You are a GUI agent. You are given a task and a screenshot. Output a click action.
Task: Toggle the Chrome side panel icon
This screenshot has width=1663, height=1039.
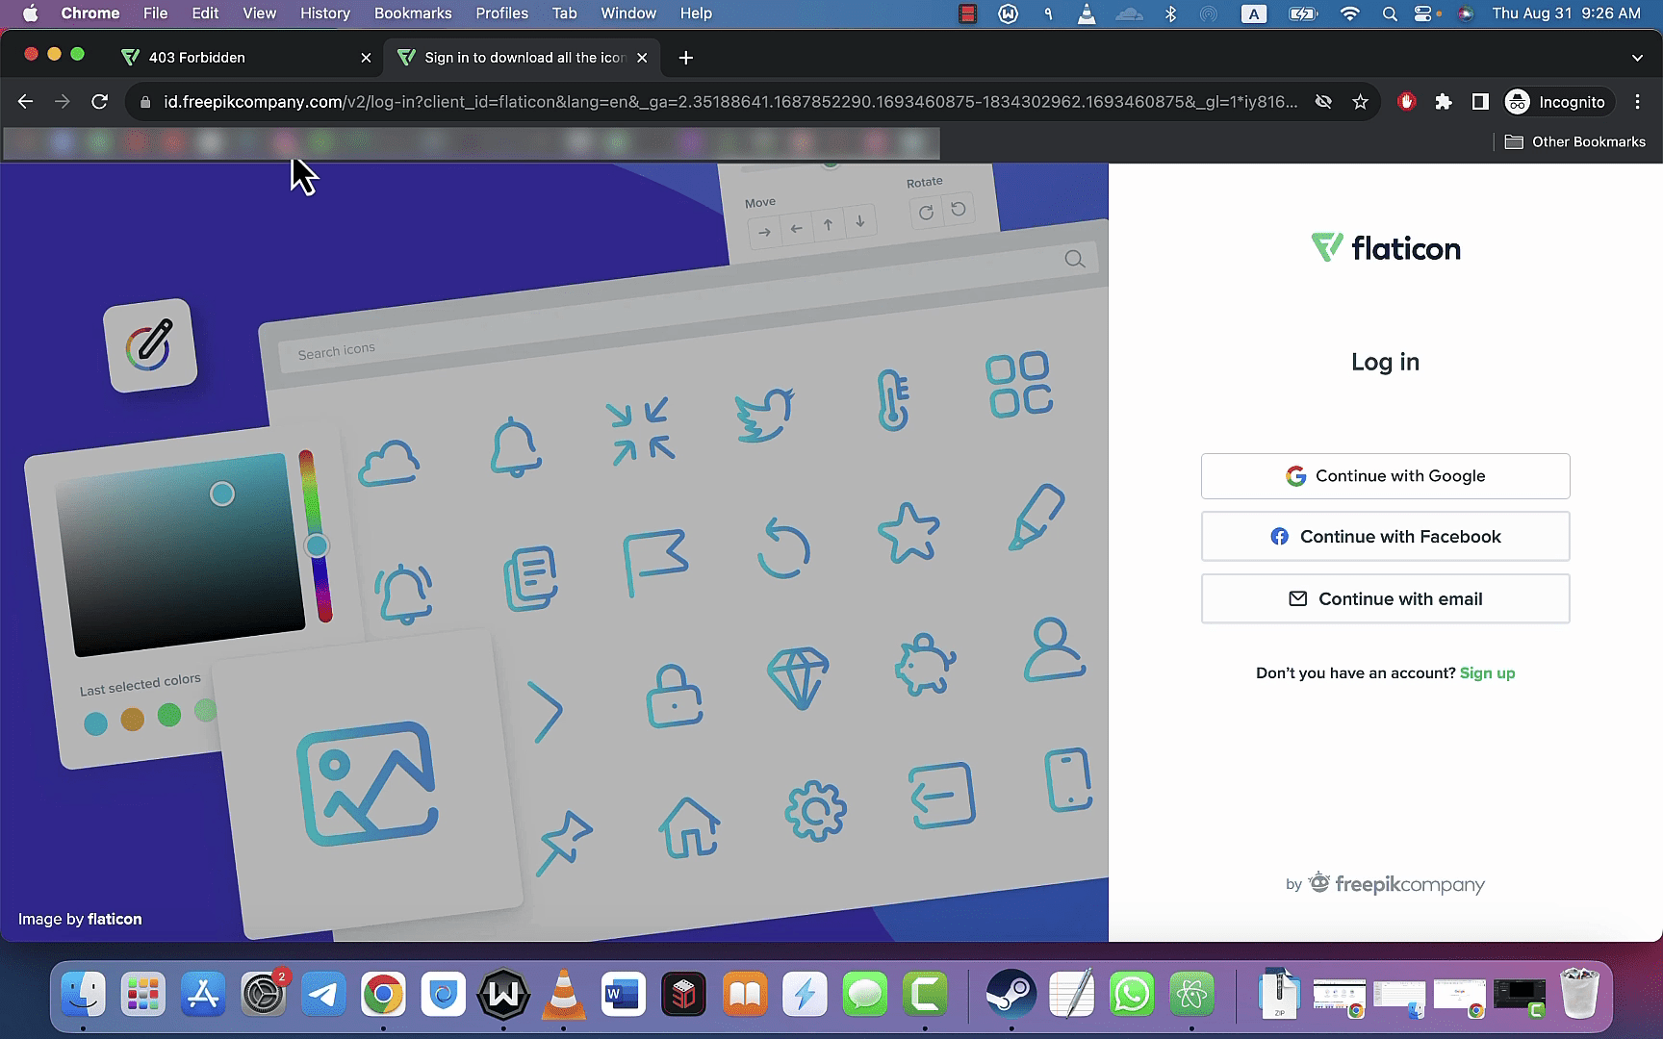(1480, 101)
